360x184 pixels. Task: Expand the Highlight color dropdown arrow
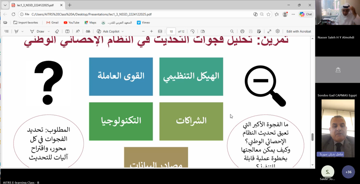click(23, 31)
